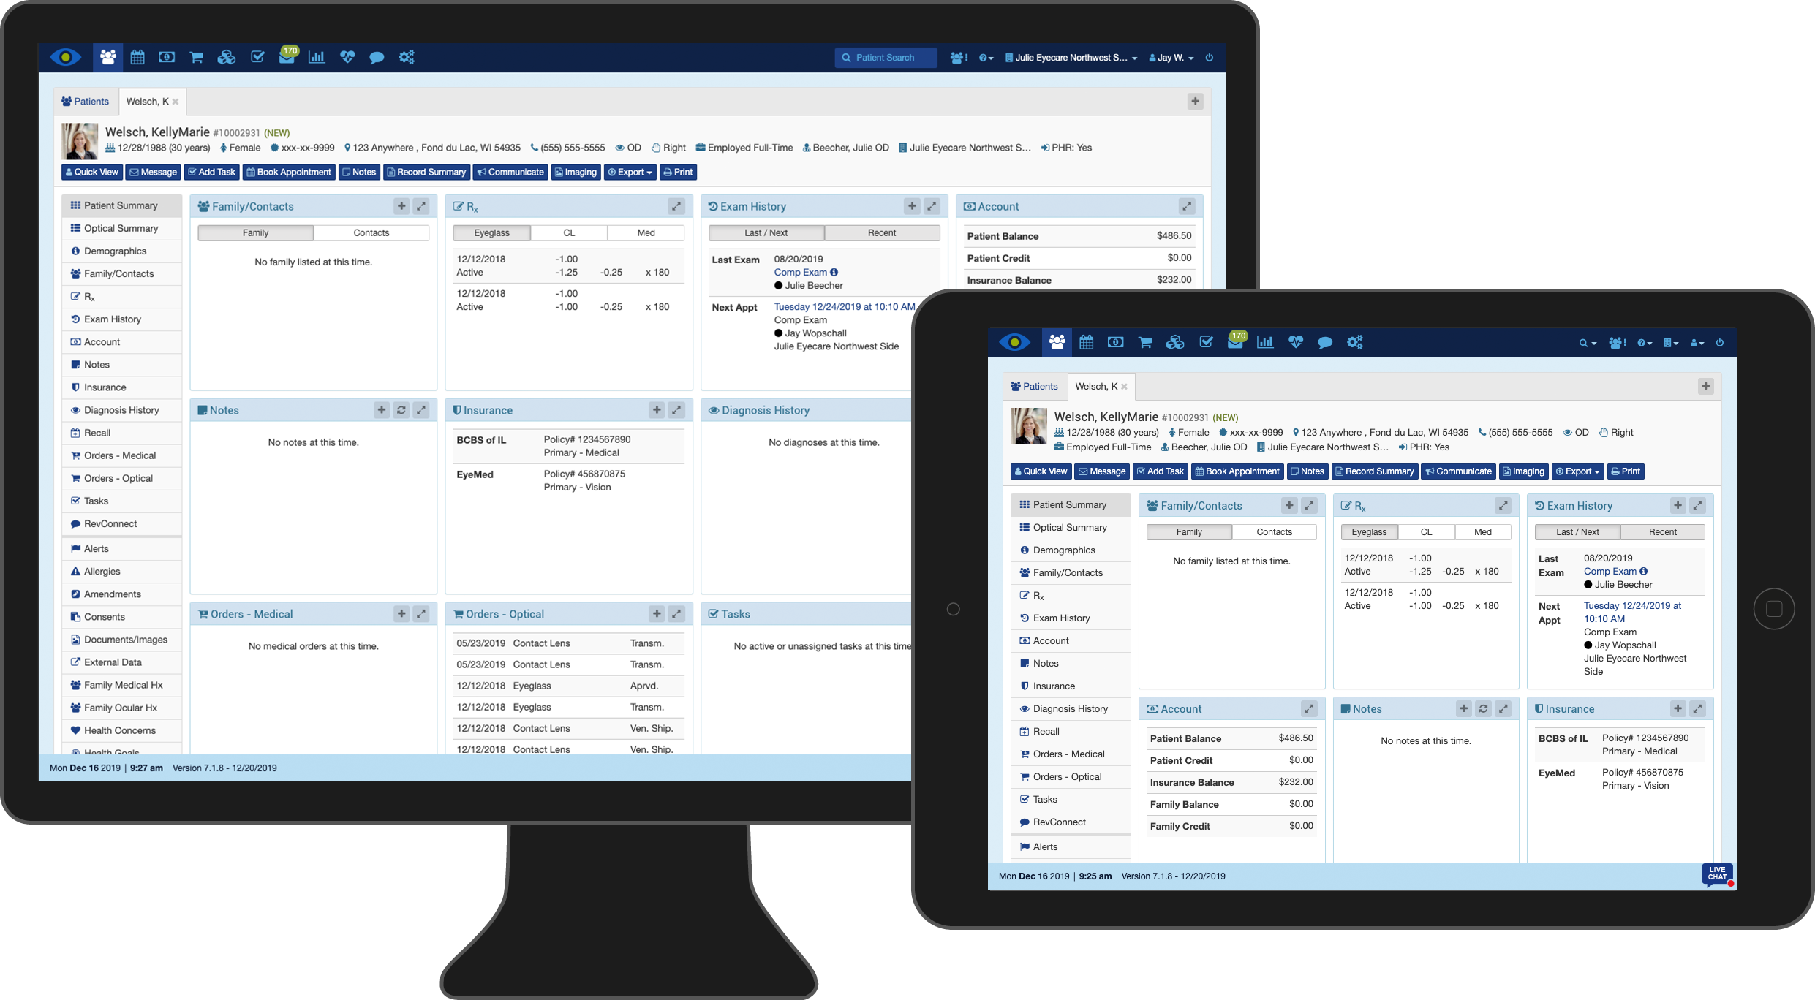Viewport: 1815px width, 1000px height.
Task: Open the chat bubble messaging icon
Action: (377, 57)
